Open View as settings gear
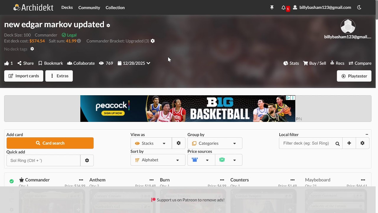Screen dimensions: 378x213 (x=179, y=143)
